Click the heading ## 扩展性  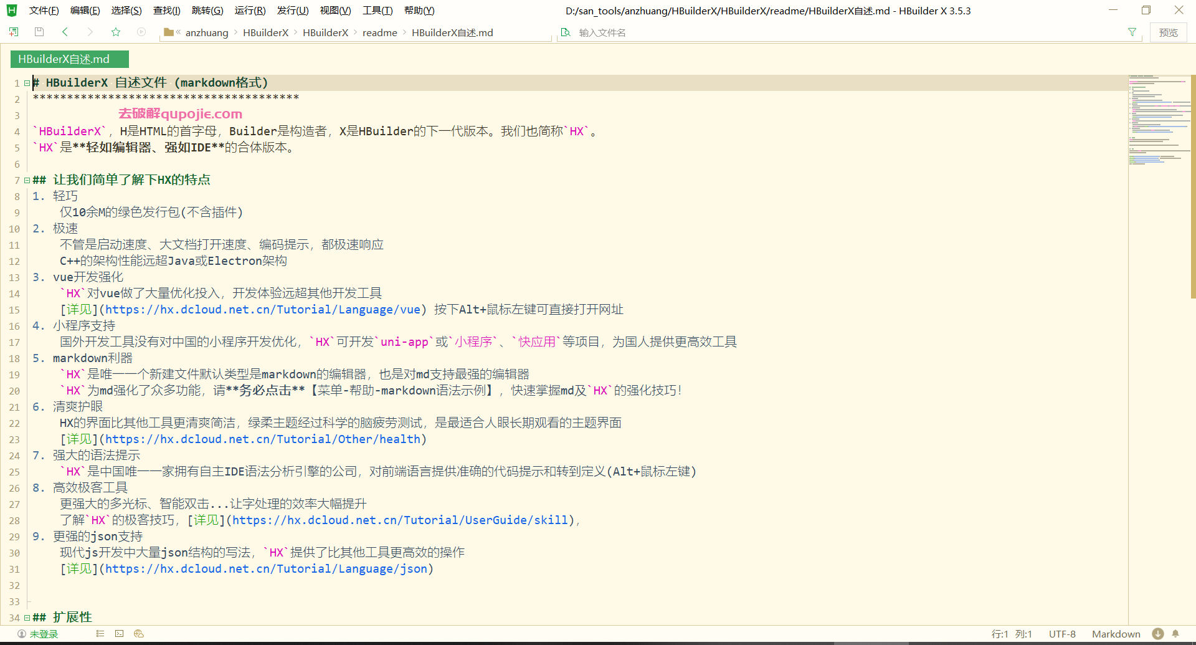(62, 618)
